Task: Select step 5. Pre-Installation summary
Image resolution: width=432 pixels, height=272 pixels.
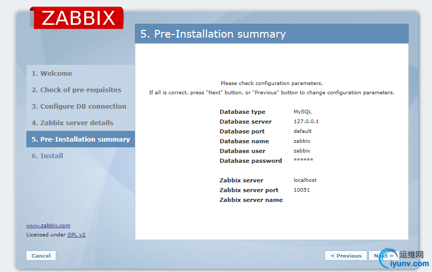Action: click(81, 139)
